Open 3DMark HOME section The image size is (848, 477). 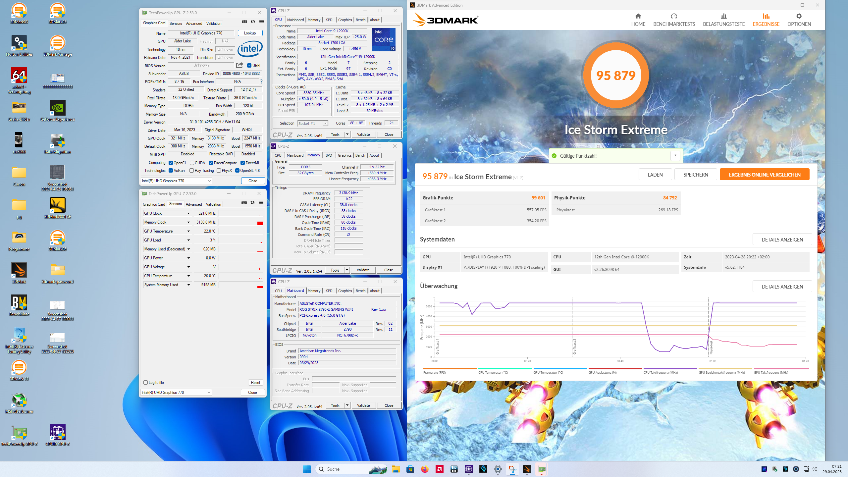638,20
